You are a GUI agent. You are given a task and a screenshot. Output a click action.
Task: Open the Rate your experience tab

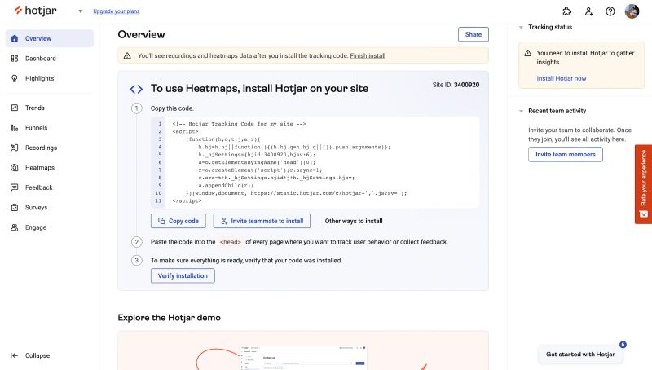point(643,184)
